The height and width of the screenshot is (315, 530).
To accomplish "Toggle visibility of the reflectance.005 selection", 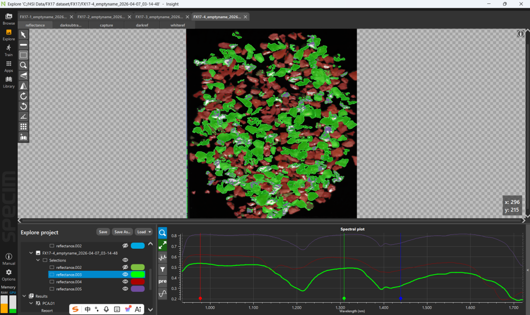I will (x=125, y=288).
